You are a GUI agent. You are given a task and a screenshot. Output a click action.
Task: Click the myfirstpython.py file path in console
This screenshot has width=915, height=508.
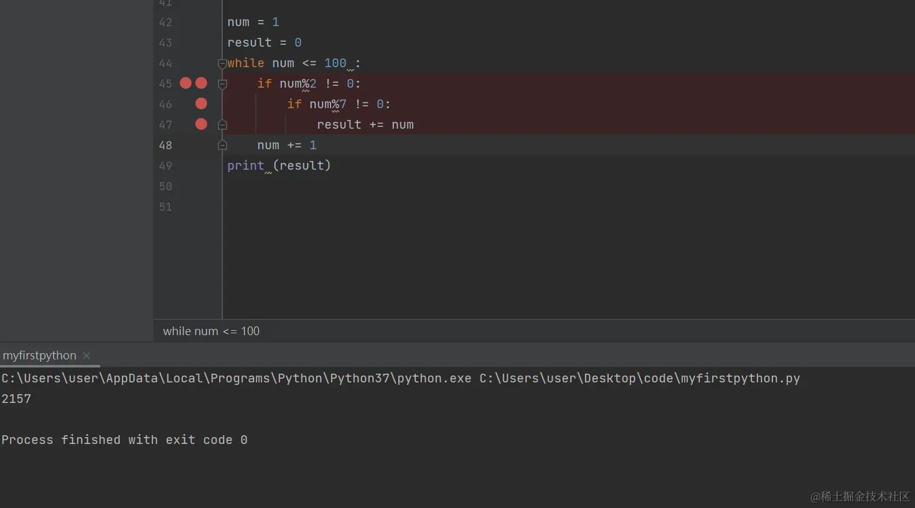640,378
